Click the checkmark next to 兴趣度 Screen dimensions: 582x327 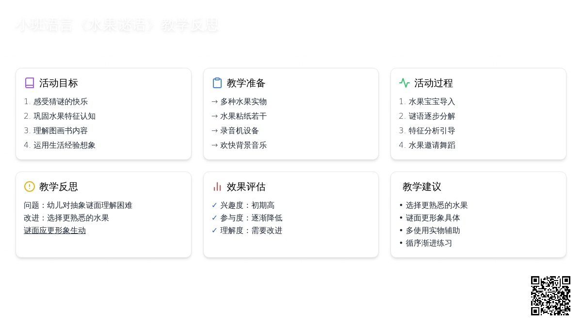pos(214,205)
